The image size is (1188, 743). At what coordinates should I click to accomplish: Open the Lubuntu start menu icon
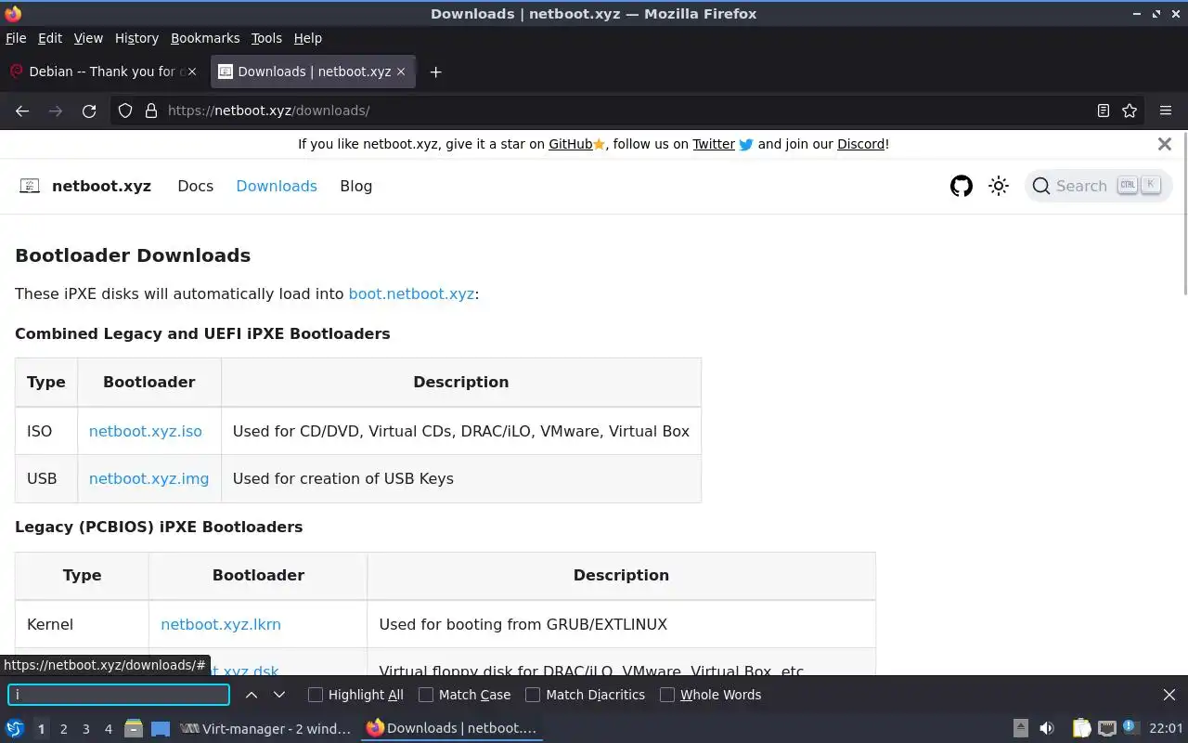click(15, 728)
